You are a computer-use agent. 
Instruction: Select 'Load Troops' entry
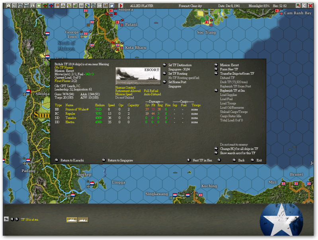(228, 103)
